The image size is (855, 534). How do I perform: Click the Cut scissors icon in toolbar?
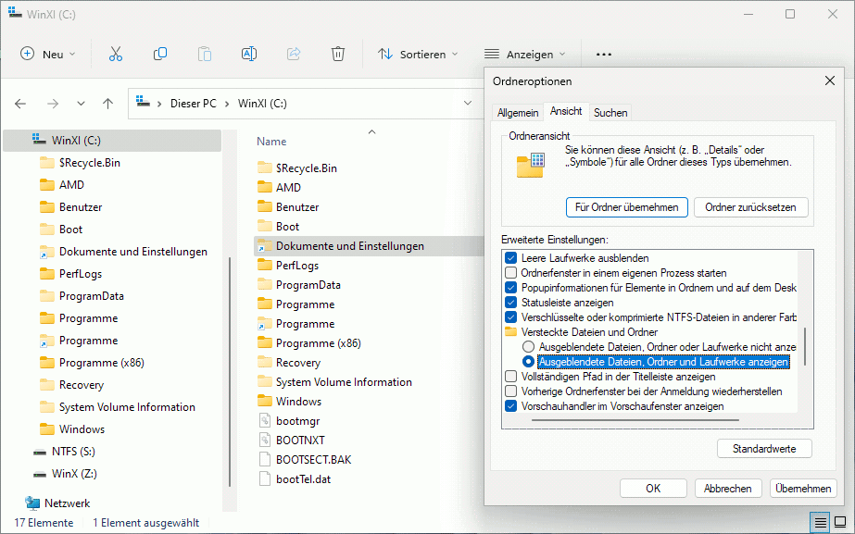(x=116, y=54)
